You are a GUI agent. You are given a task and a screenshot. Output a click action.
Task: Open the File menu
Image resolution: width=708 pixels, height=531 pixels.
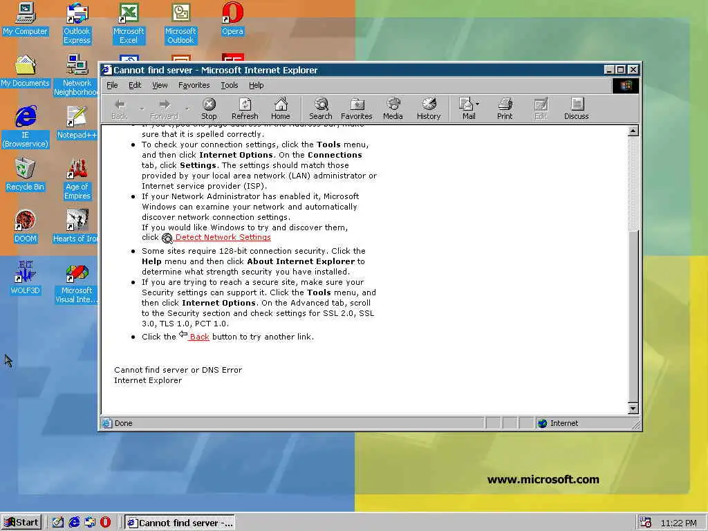click(112, 85)
